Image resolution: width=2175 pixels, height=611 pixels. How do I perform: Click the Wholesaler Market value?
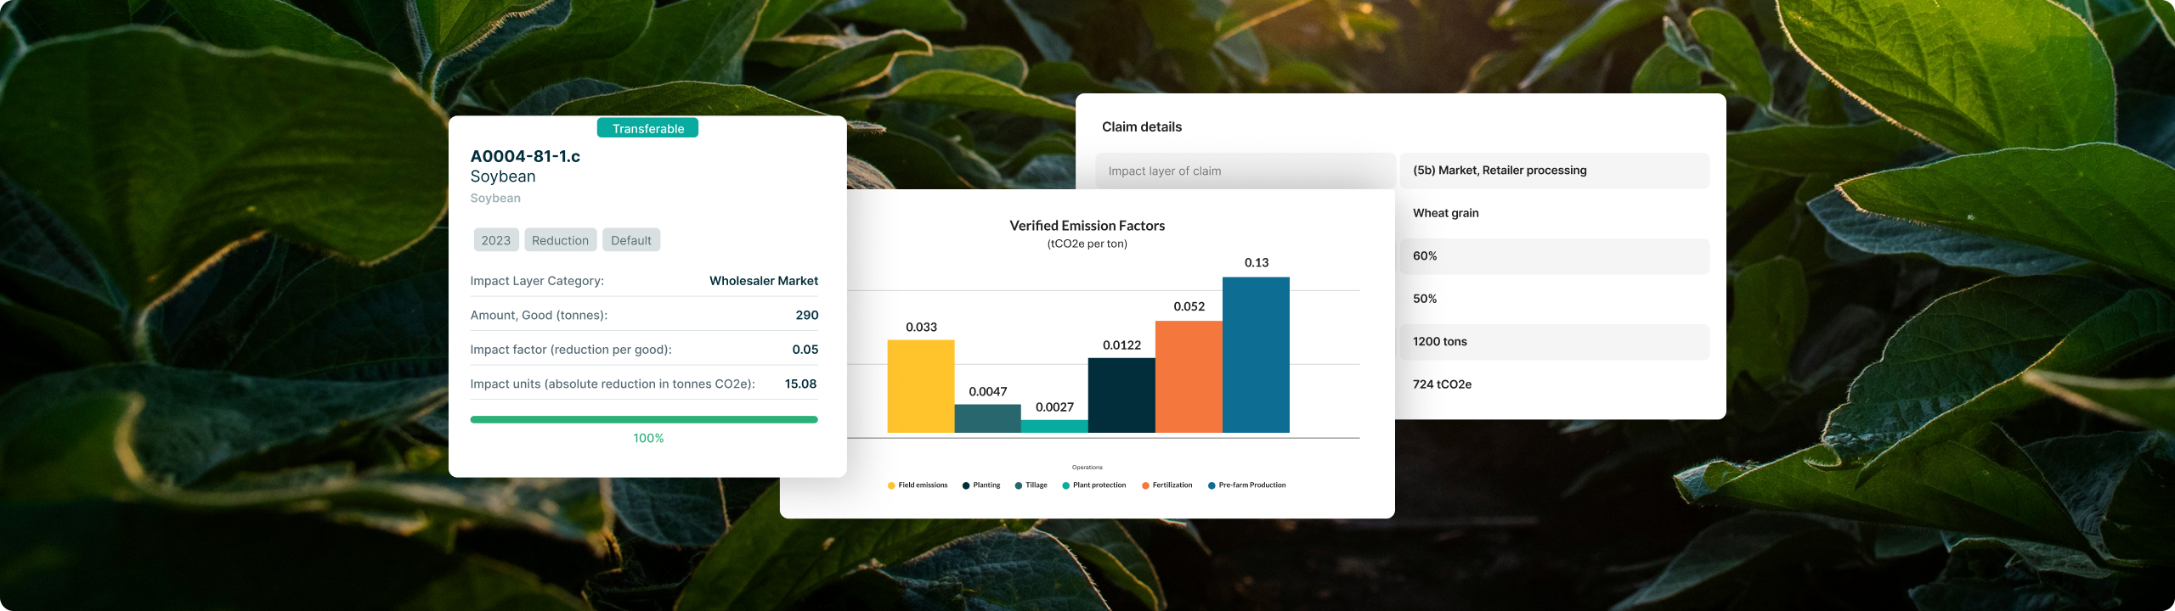[764, 281]
